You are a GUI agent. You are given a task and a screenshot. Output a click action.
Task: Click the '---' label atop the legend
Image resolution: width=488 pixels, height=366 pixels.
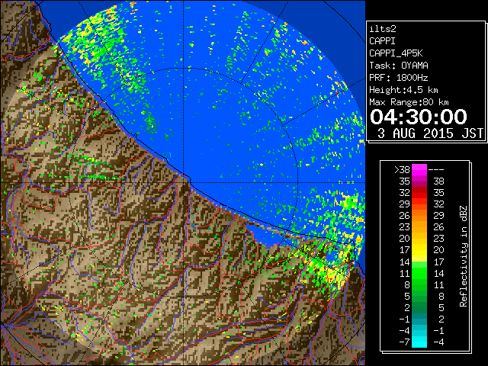[x=436, y=170]
